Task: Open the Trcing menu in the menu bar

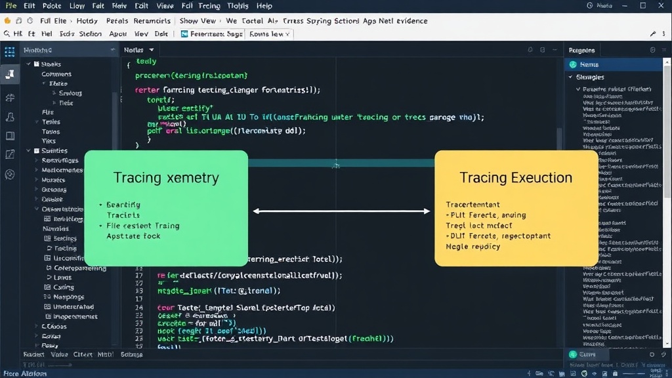Action: coord(209,6)
